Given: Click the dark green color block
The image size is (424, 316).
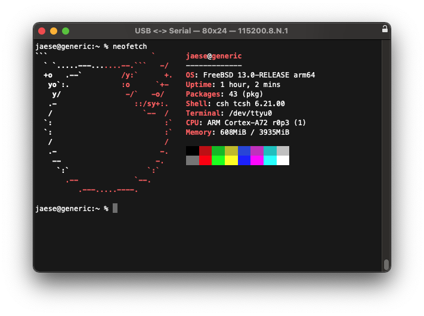Looking at the screenshot, I should pyautogui.click(x=218, y=151).
